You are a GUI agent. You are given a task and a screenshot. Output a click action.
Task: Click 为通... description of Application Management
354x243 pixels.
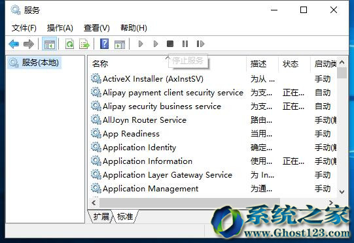click(x=262, y=189)
